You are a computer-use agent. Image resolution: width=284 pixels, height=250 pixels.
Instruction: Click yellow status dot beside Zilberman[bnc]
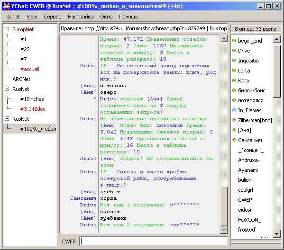click(234, 120)
